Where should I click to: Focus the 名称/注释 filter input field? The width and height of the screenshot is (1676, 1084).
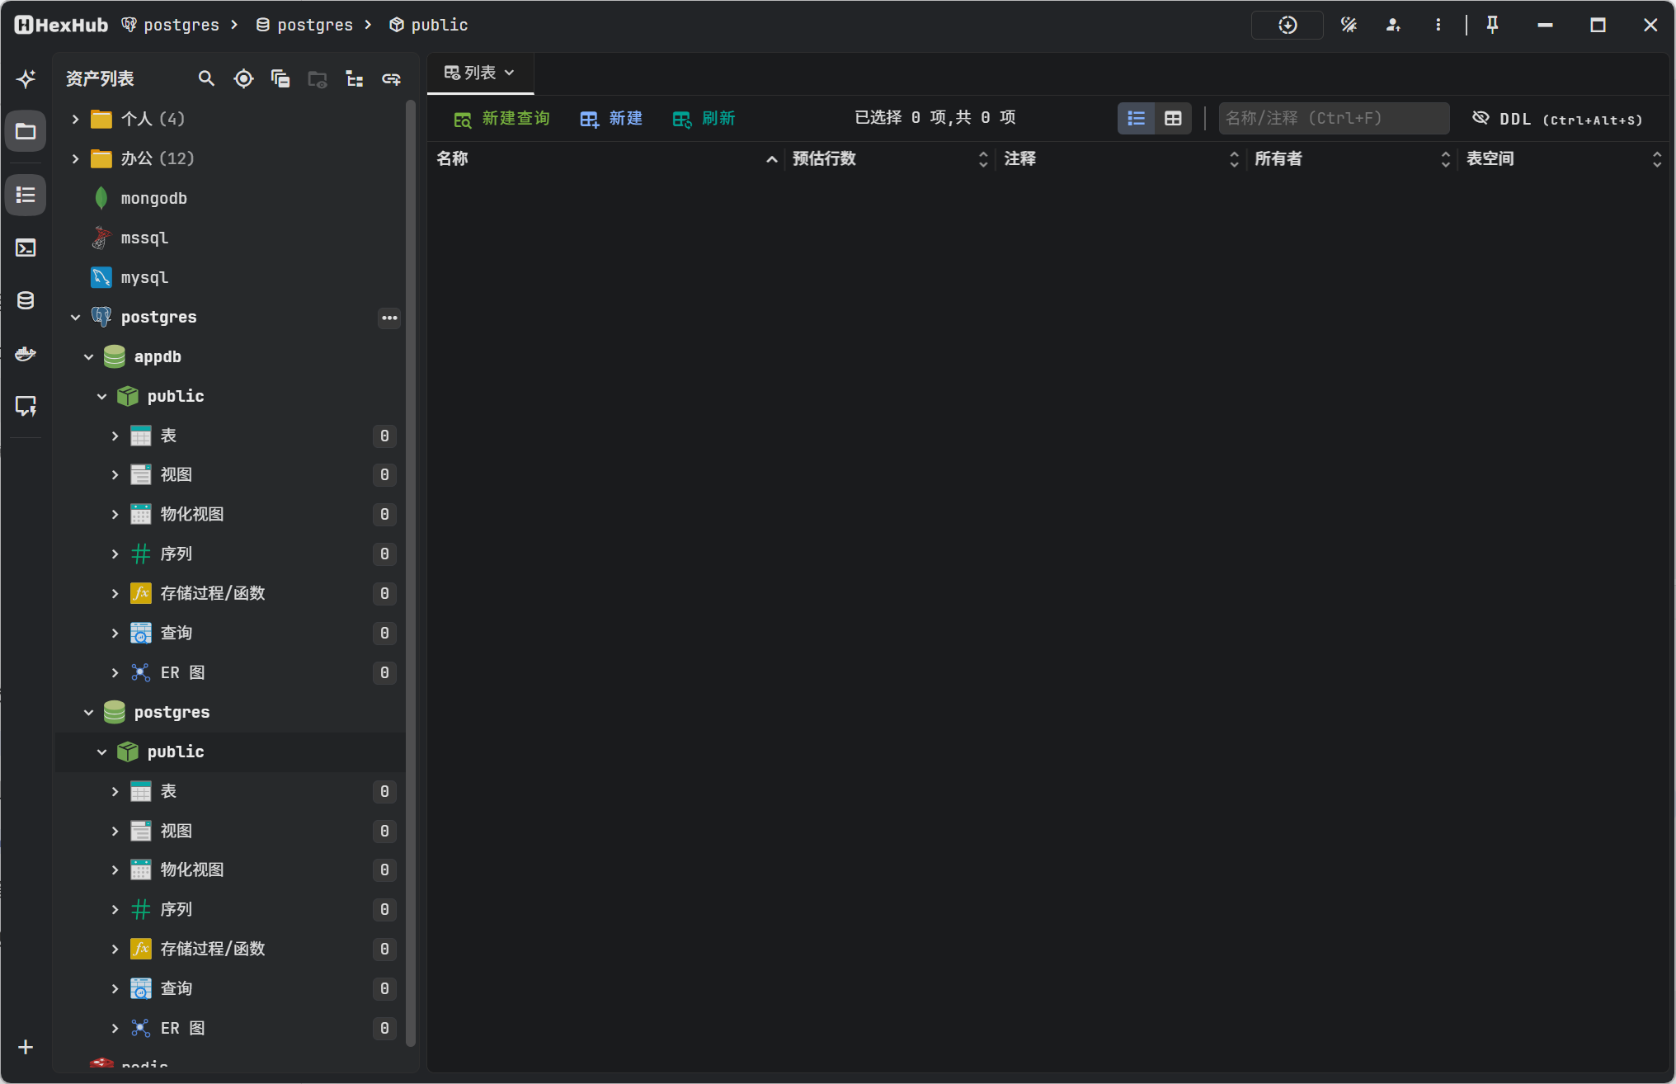tap(1334, 118)
